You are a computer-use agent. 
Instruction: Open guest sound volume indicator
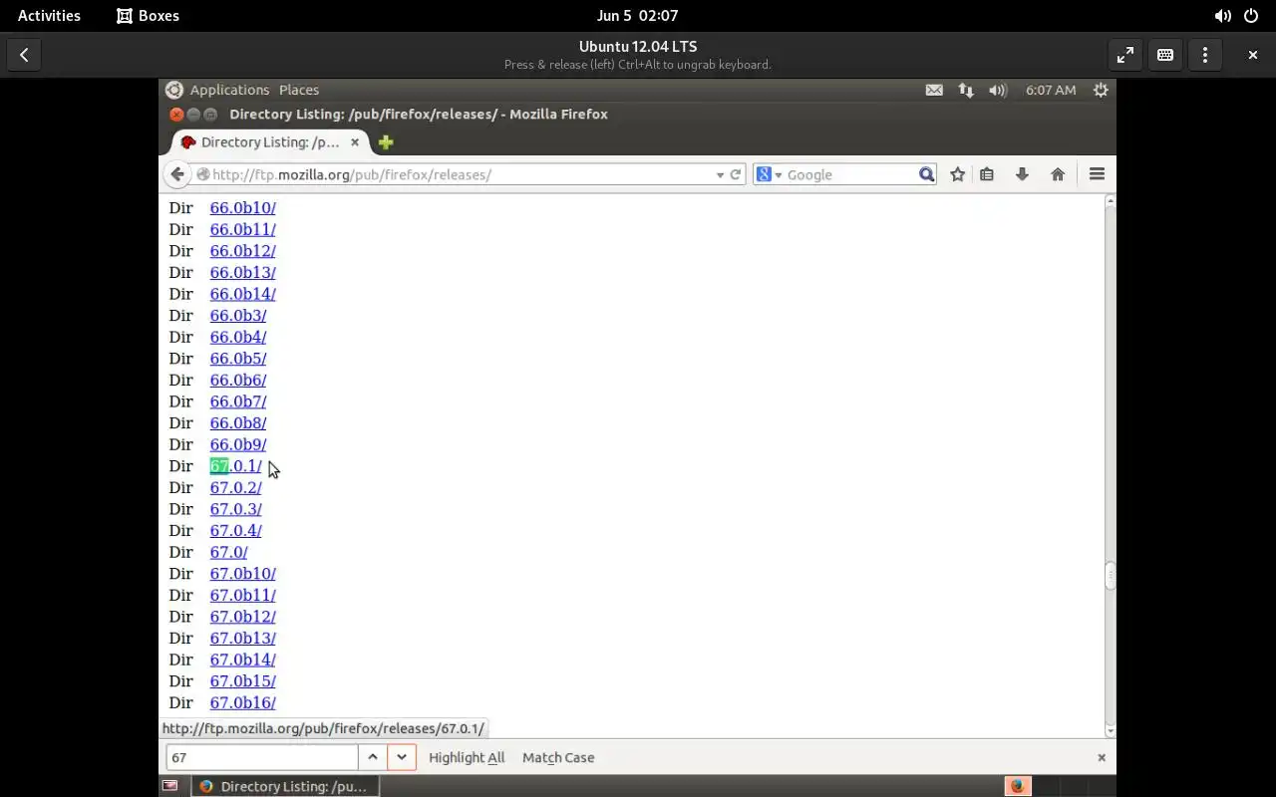pos(998,90)
